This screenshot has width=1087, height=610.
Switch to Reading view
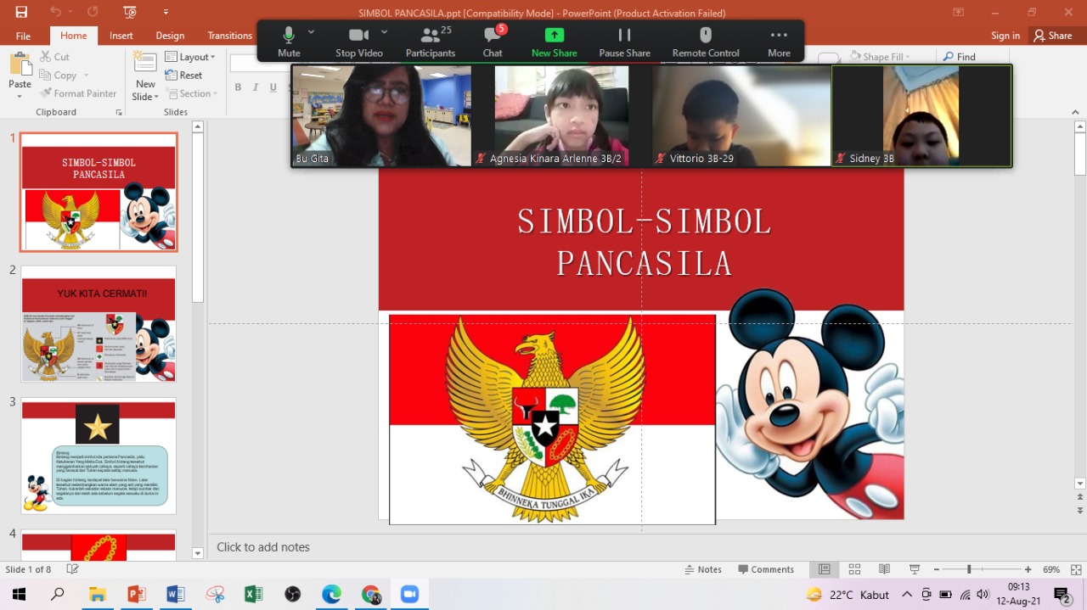pyautogui.click(x=884, y=569)
